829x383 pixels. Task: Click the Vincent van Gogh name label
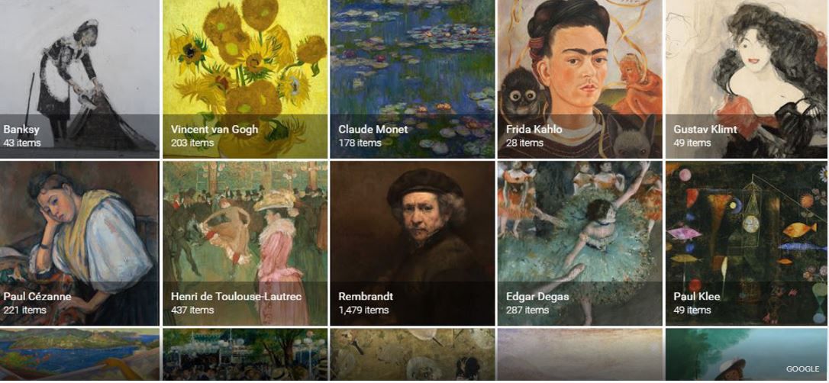pos(215,130)
